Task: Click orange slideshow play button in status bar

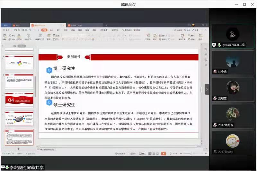Action: 163,154
